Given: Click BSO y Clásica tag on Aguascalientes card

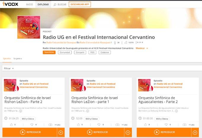Looking at the screenshot, I should click(162, 119).
